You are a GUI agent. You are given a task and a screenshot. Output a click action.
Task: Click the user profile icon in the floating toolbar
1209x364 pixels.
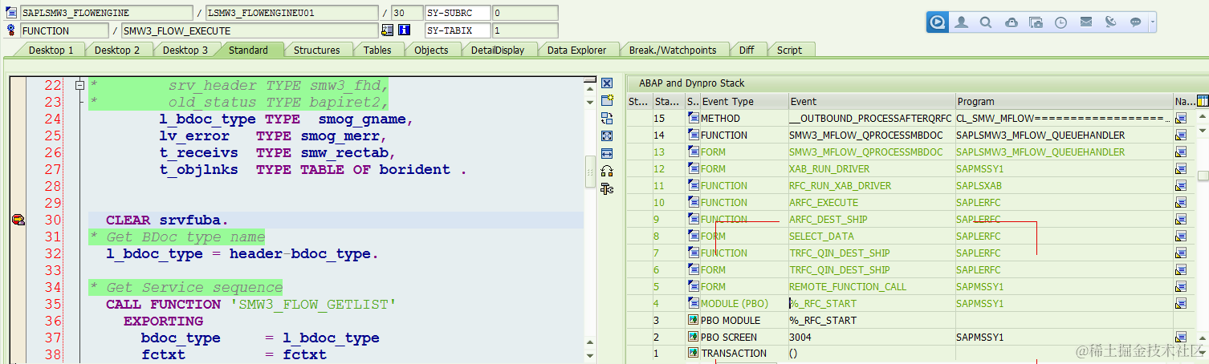pos(961,22)
